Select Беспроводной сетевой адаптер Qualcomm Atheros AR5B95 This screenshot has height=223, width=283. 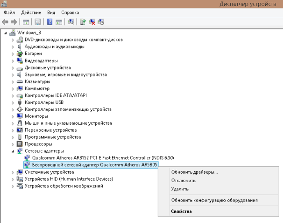(x=94, y=165)
